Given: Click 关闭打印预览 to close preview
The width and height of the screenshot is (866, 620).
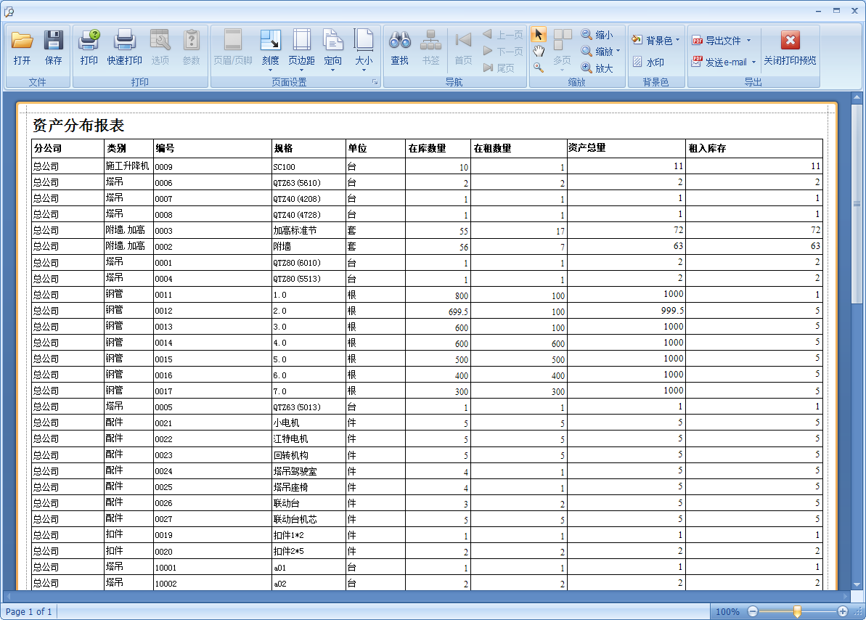Looking at the screenshot, I should pos(790,48).
